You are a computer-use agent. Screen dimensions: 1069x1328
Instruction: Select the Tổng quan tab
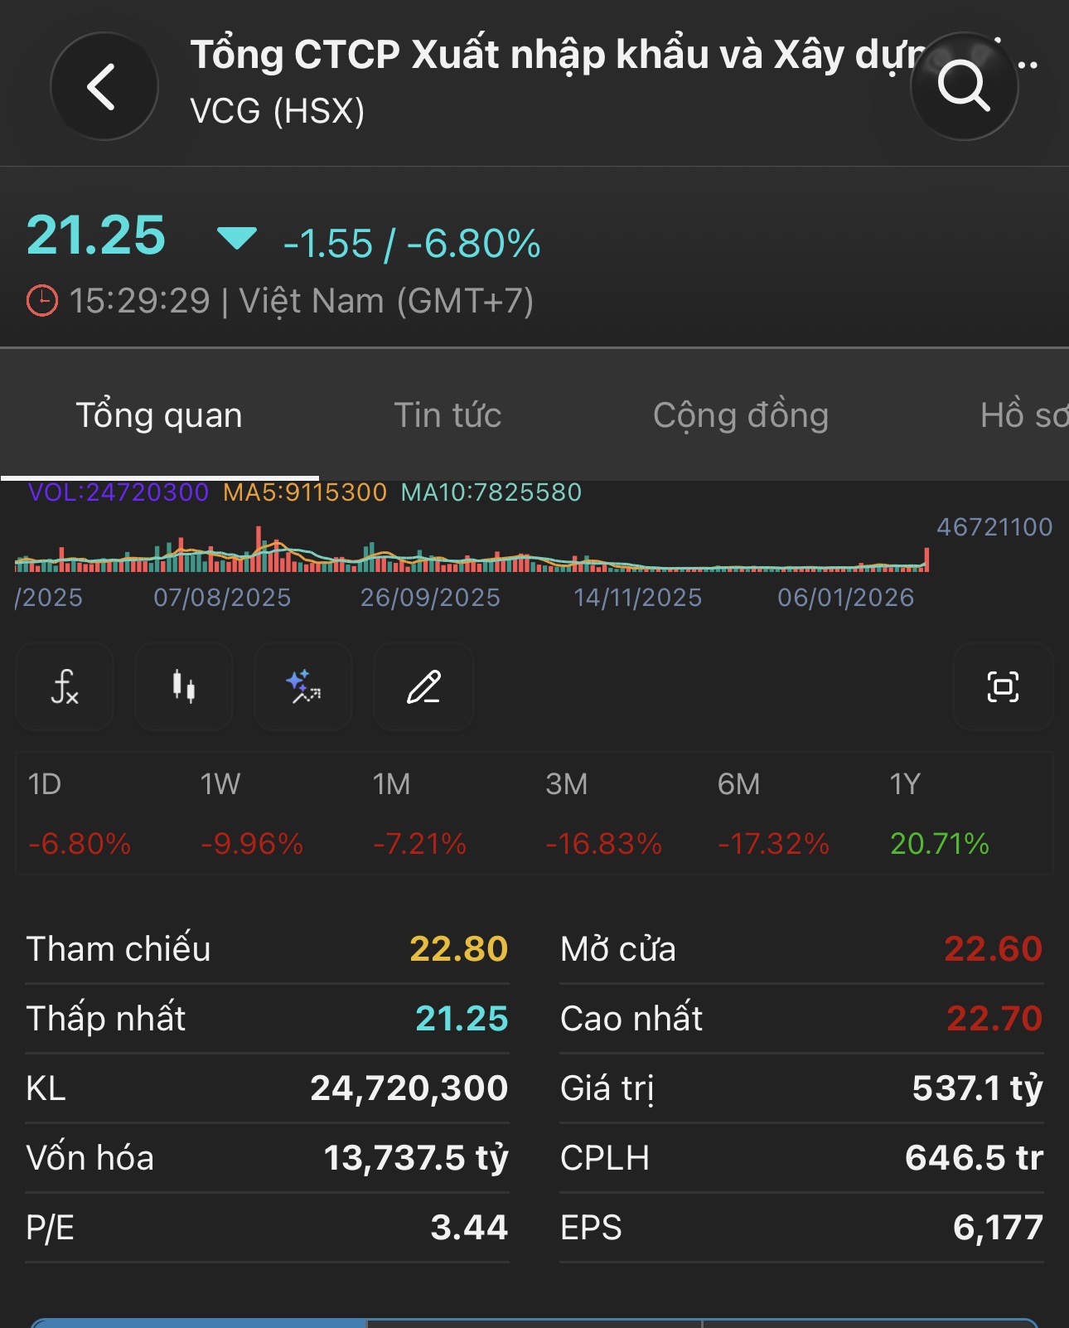coord(159,415)
